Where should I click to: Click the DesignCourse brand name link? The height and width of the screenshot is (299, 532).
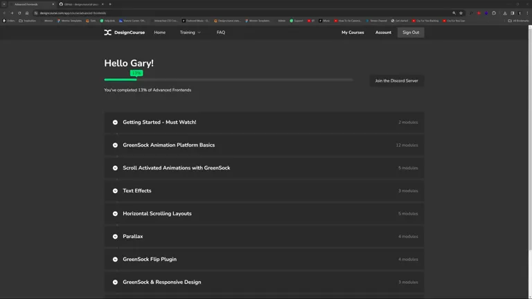tap(130, 33)
